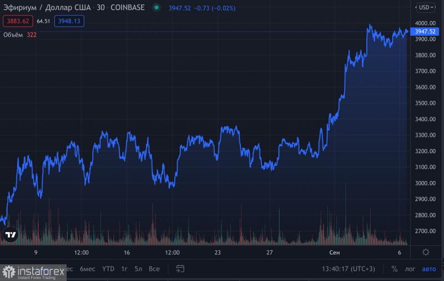Click the green market status dot

pyautogui.click(x=157, y=8)
